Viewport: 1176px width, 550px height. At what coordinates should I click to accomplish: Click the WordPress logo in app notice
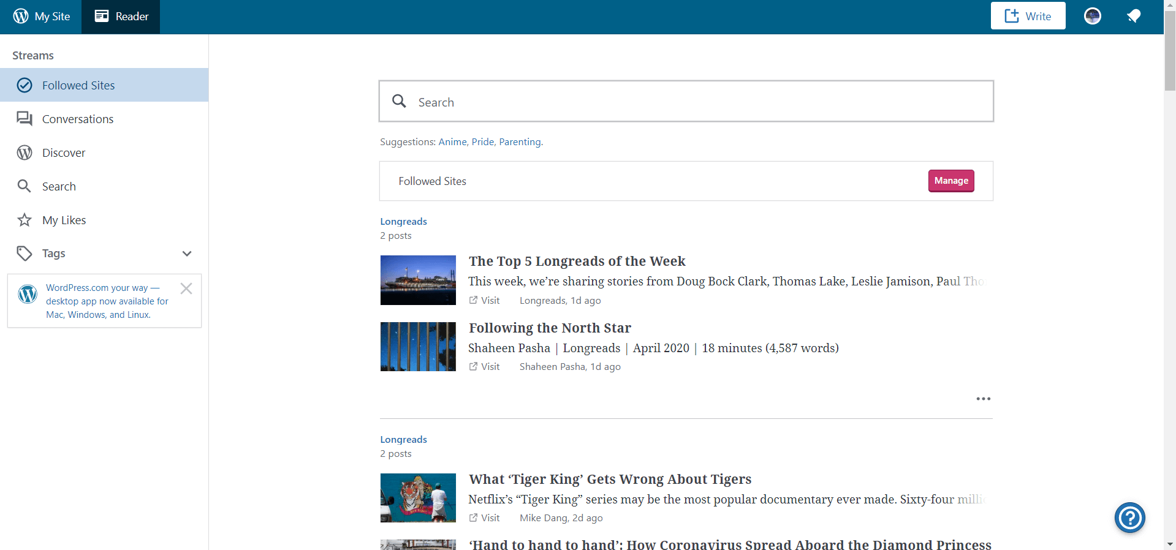[x=28, y=294]
